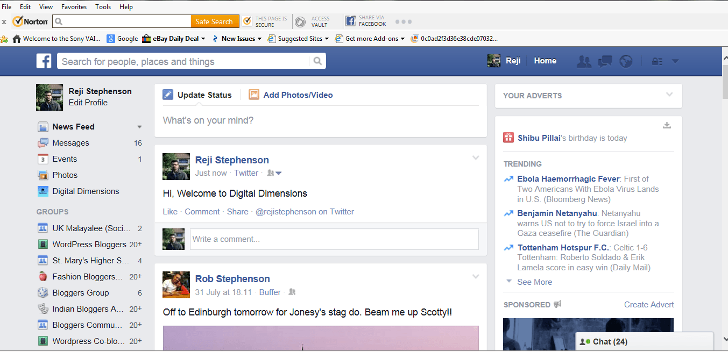The image size is (728, 352).
Task: Expand the News Feed sort dropdown arrow
Action: 139,127
